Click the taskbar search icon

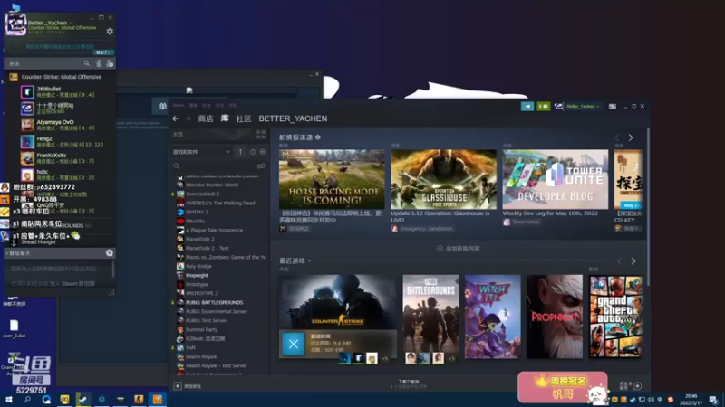click(x=27, y=399)
